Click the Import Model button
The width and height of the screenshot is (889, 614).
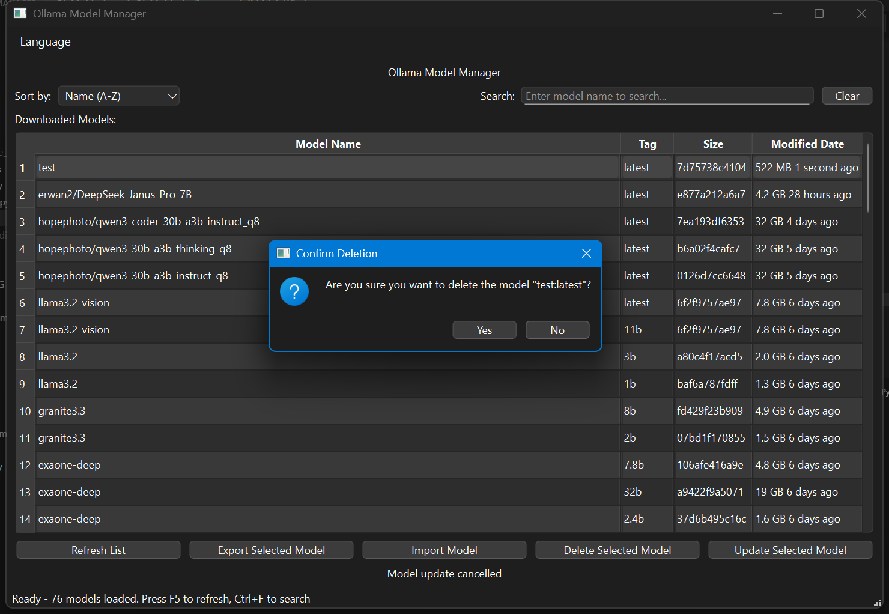444,550
